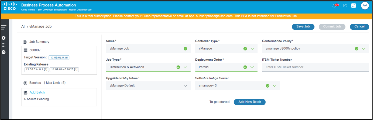Select existing release tag 17.06.03a.0.3 [3]
The image size is (374, 121).
36,70
